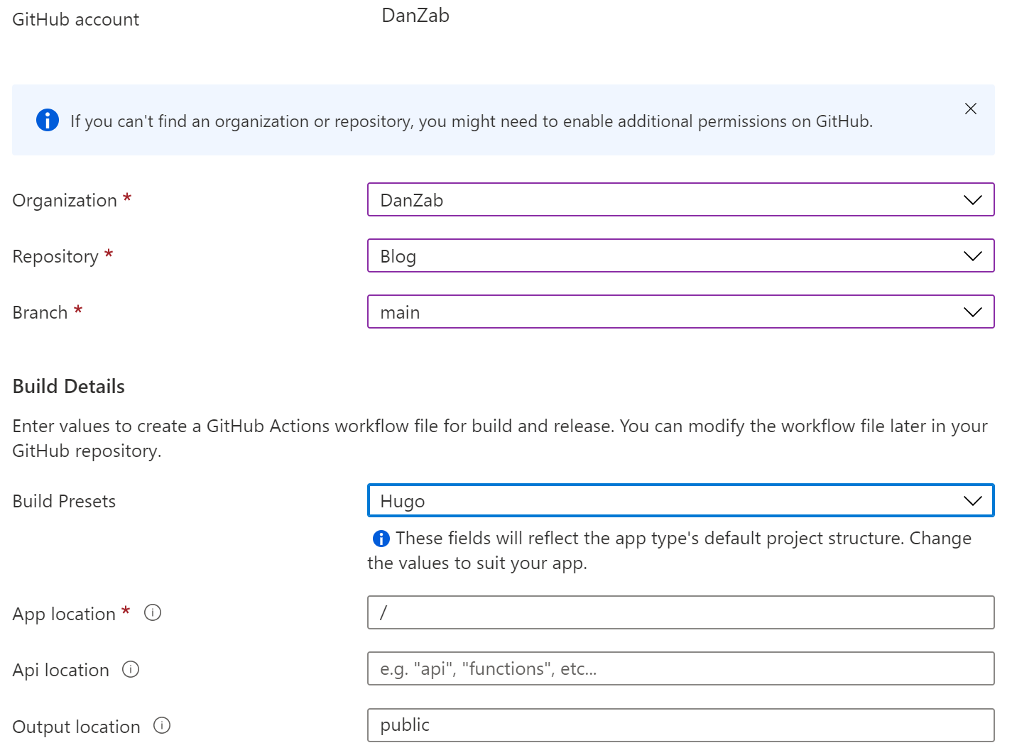The image size is (1012, 755).
Task: Click the GitHub account label
Action: pos(76,20)
